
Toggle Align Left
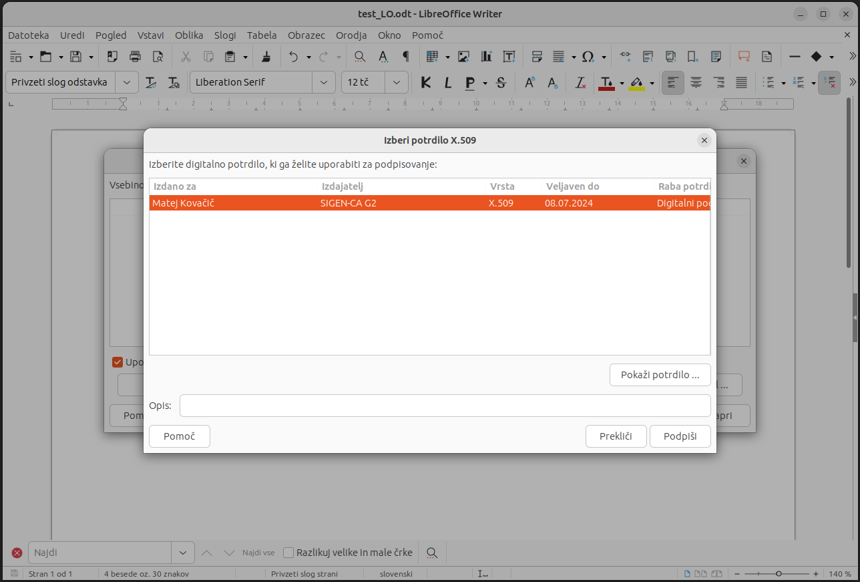(x=673, y=83)
